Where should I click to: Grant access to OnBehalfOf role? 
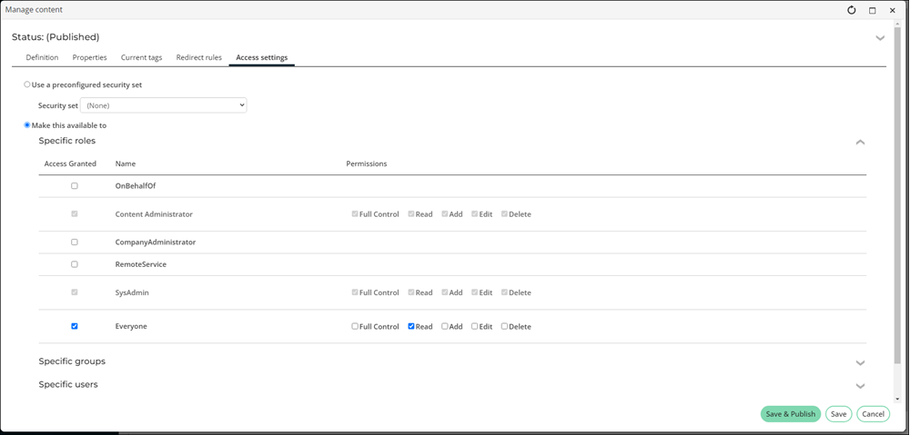pos(75,186)
